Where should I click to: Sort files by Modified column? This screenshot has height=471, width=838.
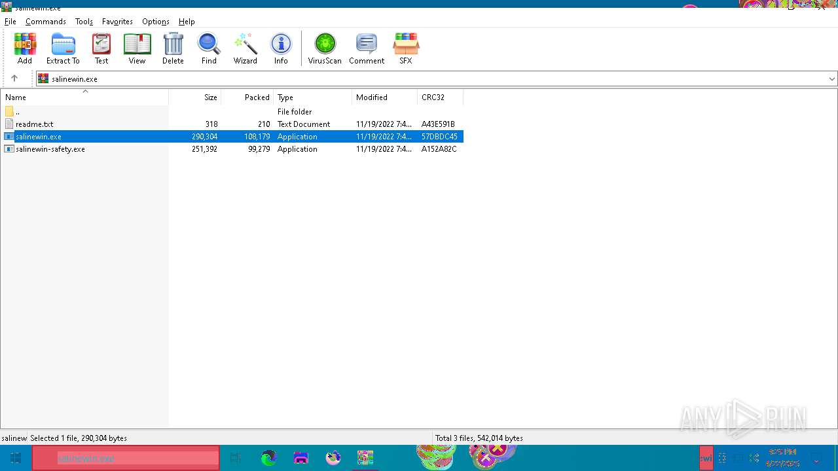coord(385,97)
